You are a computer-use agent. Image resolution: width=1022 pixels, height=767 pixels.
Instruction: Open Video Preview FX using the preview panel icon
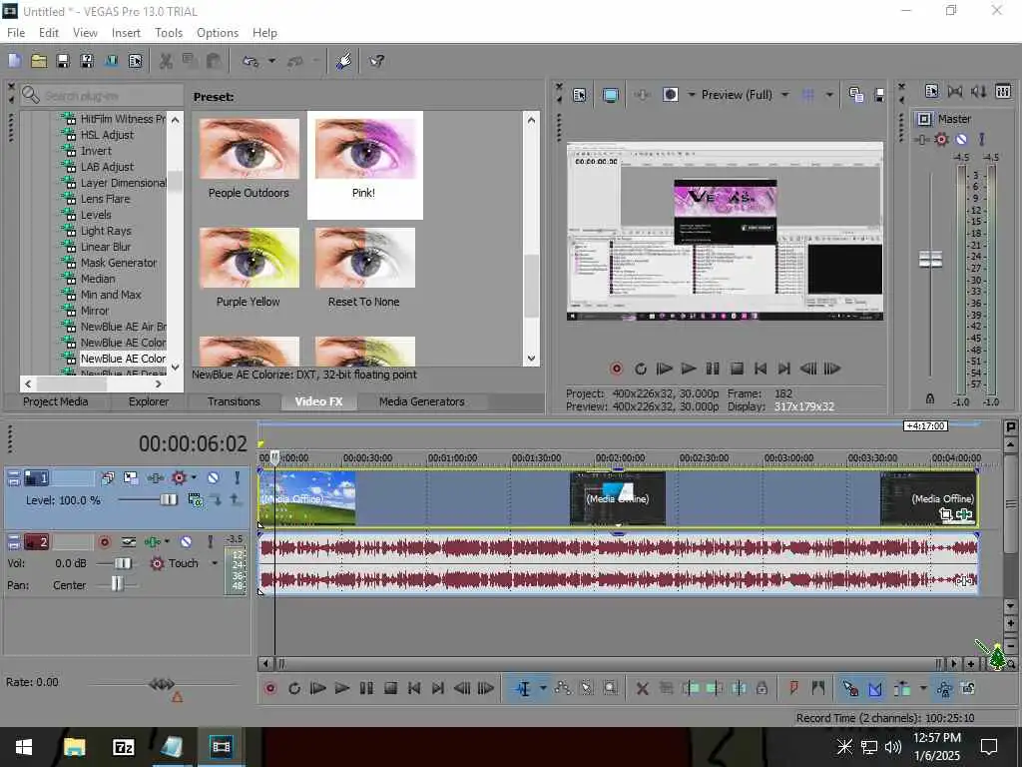(642, 95)
